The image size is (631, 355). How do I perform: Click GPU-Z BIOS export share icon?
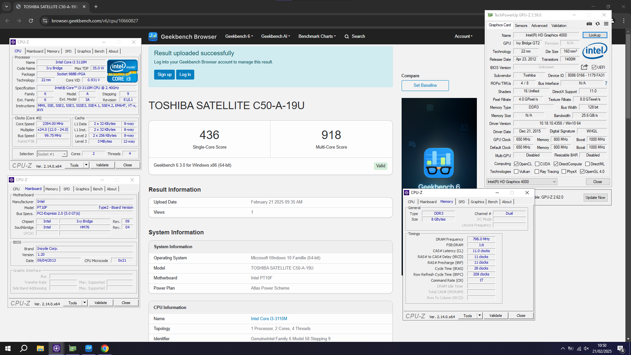pyautogui.click(x=584, y=67)
